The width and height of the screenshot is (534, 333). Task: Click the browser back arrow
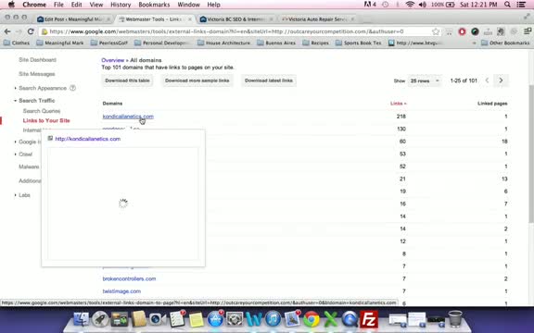coord(7,31)
